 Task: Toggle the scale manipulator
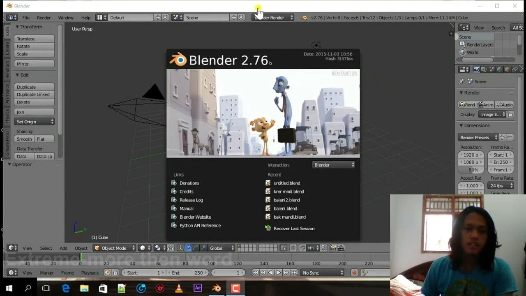click(x=203, y=248)
